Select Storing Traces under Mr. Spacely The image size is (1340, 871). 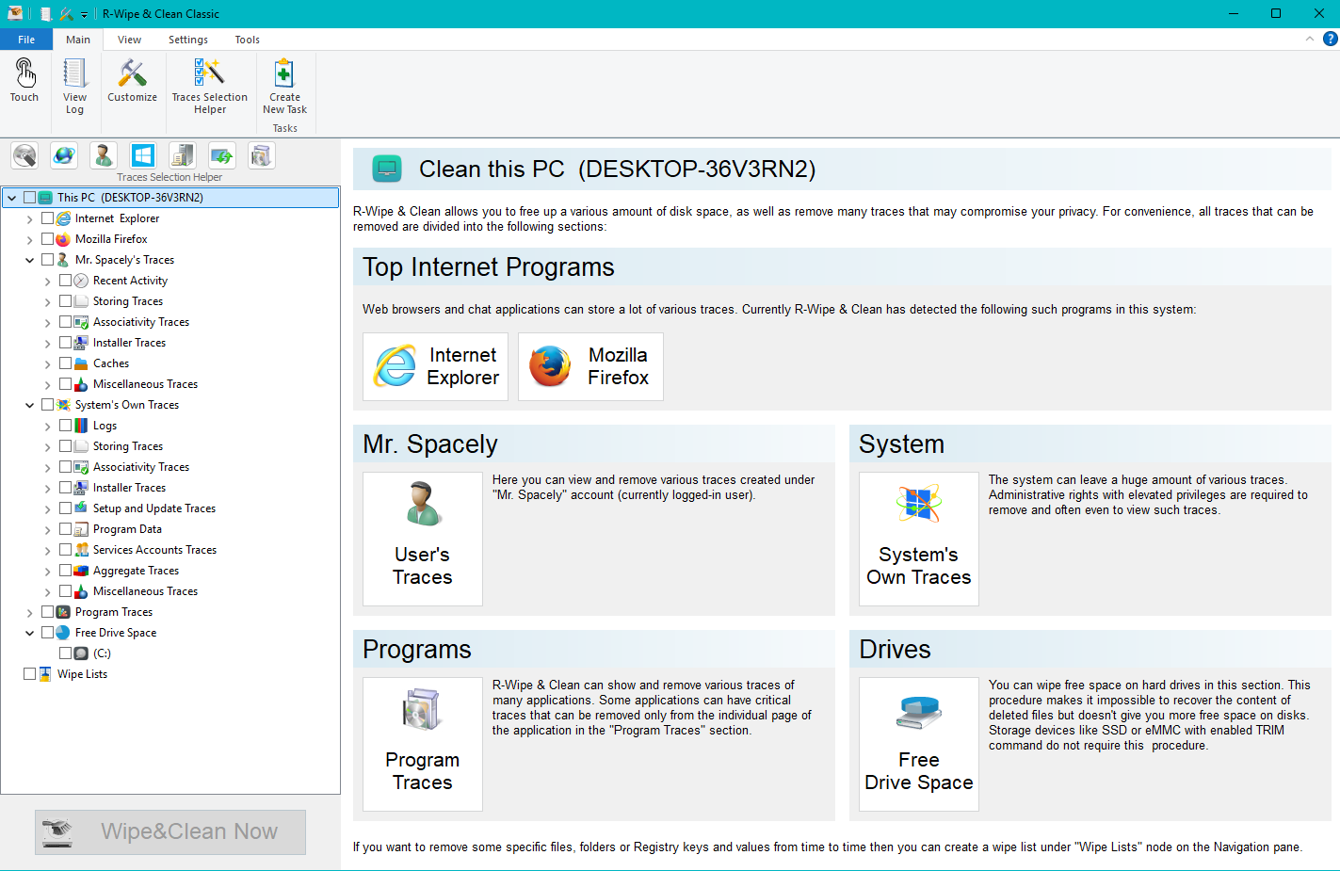tap(128, 301)
